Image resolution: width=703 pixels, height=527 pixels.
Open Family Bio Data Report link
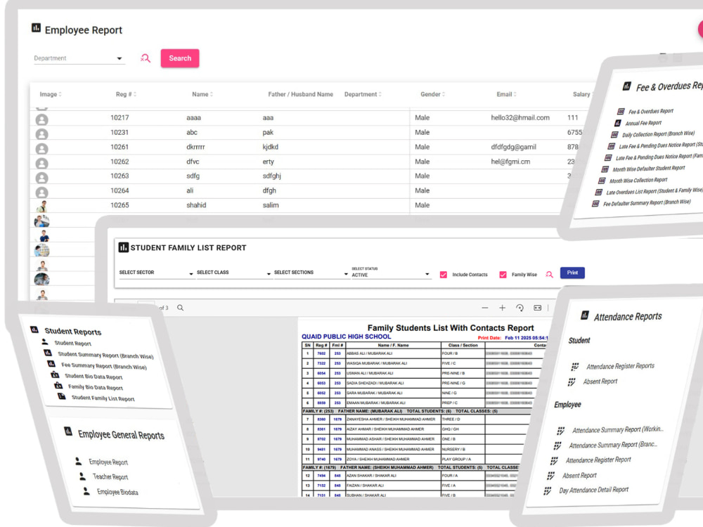coord(95,387)
